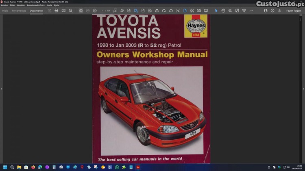The height and width of the screenshot is (171, 305).
Task: Click the search magnifier in toolbar
Action: 70,11
